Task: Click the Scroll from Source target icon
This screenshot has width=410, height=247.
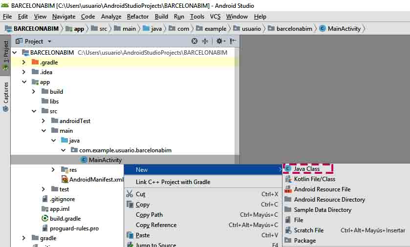Action: 194,41
